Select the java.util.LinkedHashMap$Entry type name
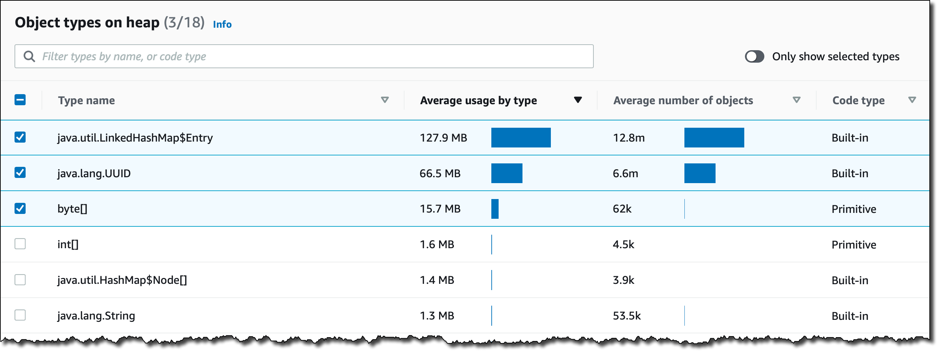The image size is (937, 351). click(135, 138)
